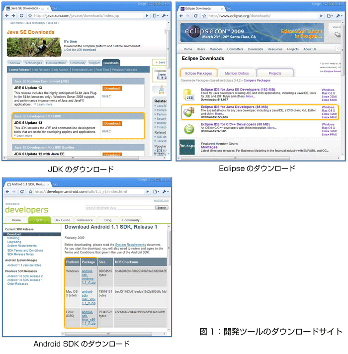
Task: Click the Montages logo thumbnail
Action: click(x=187, y=147)
